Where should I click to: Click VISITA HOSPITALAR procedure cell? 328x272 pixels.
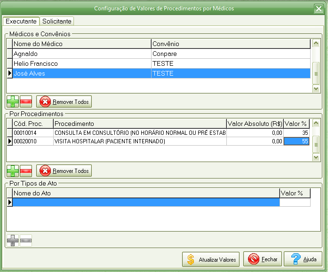140,141
